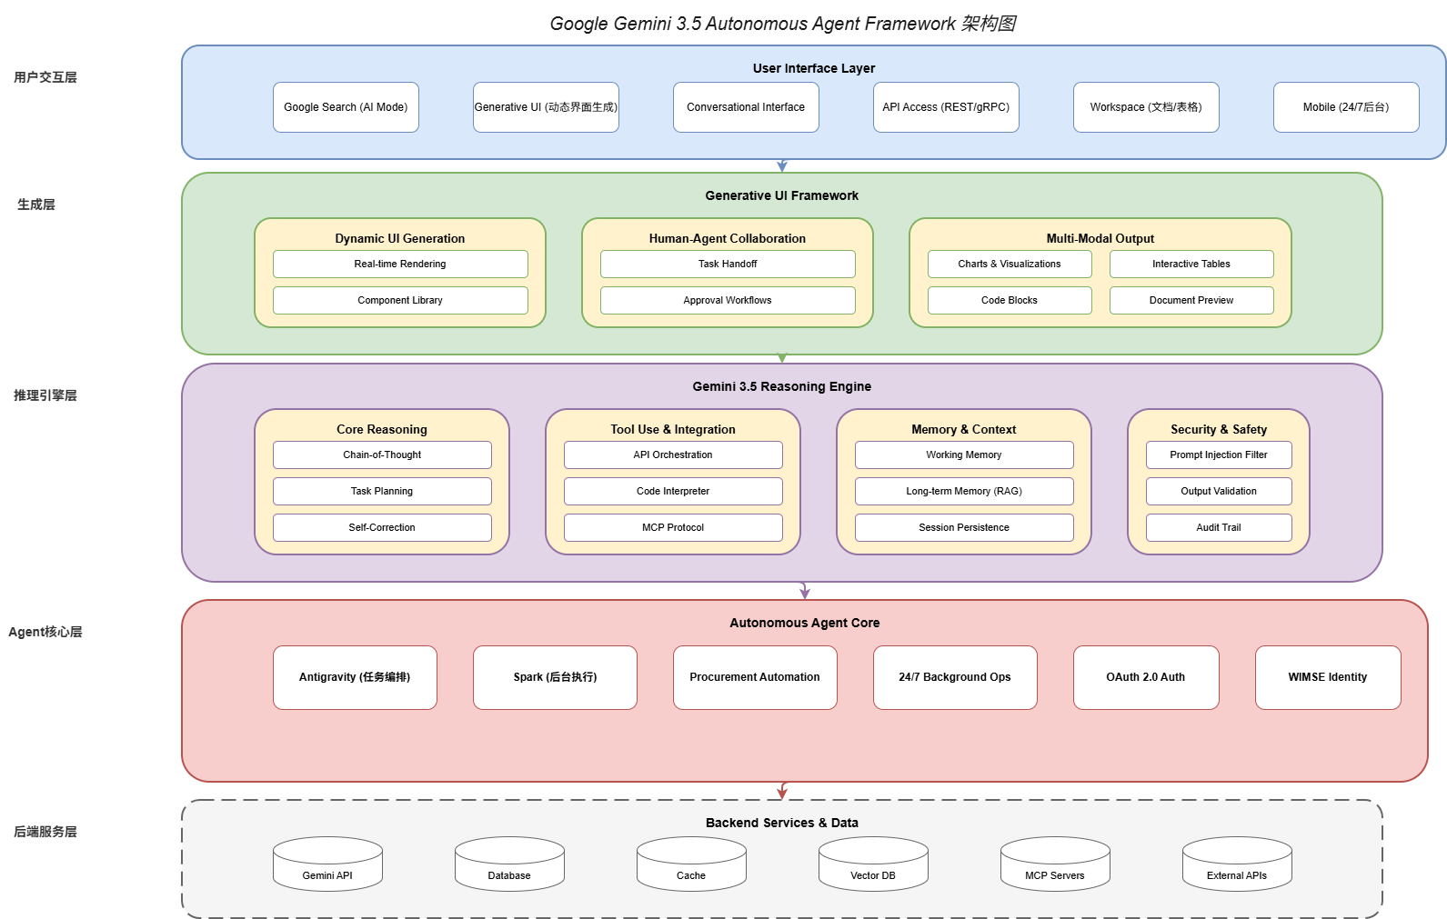
Task: Select the Task Handoff box
Action: pos(728,264)
